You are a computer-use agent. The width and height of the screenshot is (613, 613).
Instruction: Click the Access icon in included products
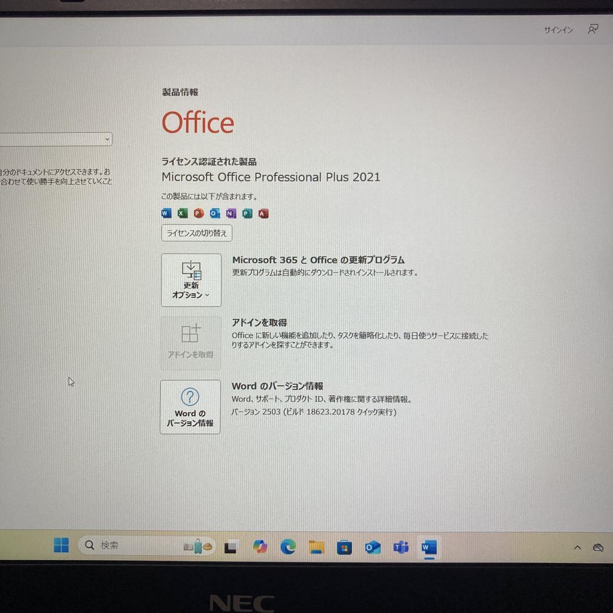pos(263,213)
